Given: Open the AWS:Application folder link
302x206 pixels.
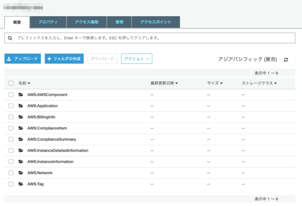Looking at the screenshot, I should (x=42, y=106).
